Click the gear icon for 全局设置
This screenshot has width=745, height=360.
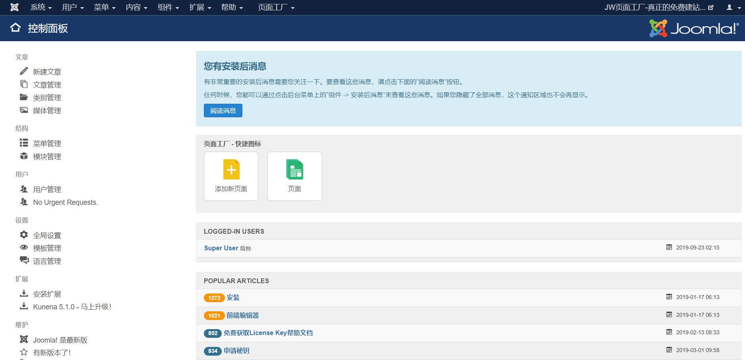tap(24, 235)
